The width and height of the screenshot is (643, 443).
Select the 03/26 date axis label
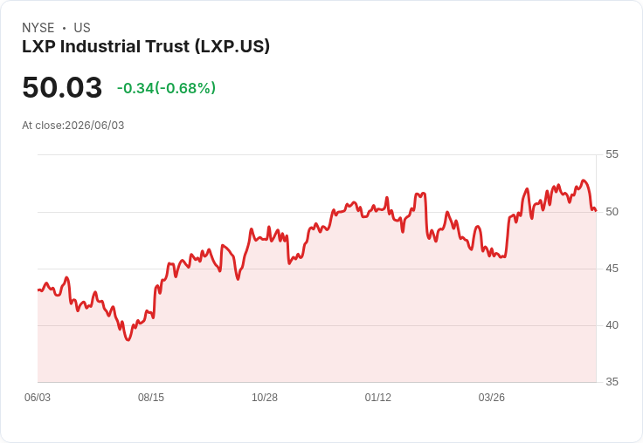(492, 398)
